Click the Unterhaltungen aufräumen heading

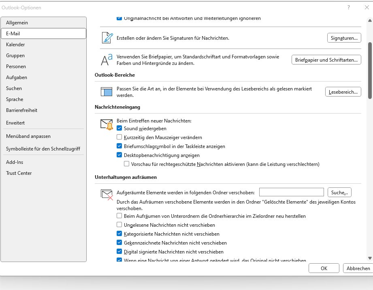pos(126,177)
